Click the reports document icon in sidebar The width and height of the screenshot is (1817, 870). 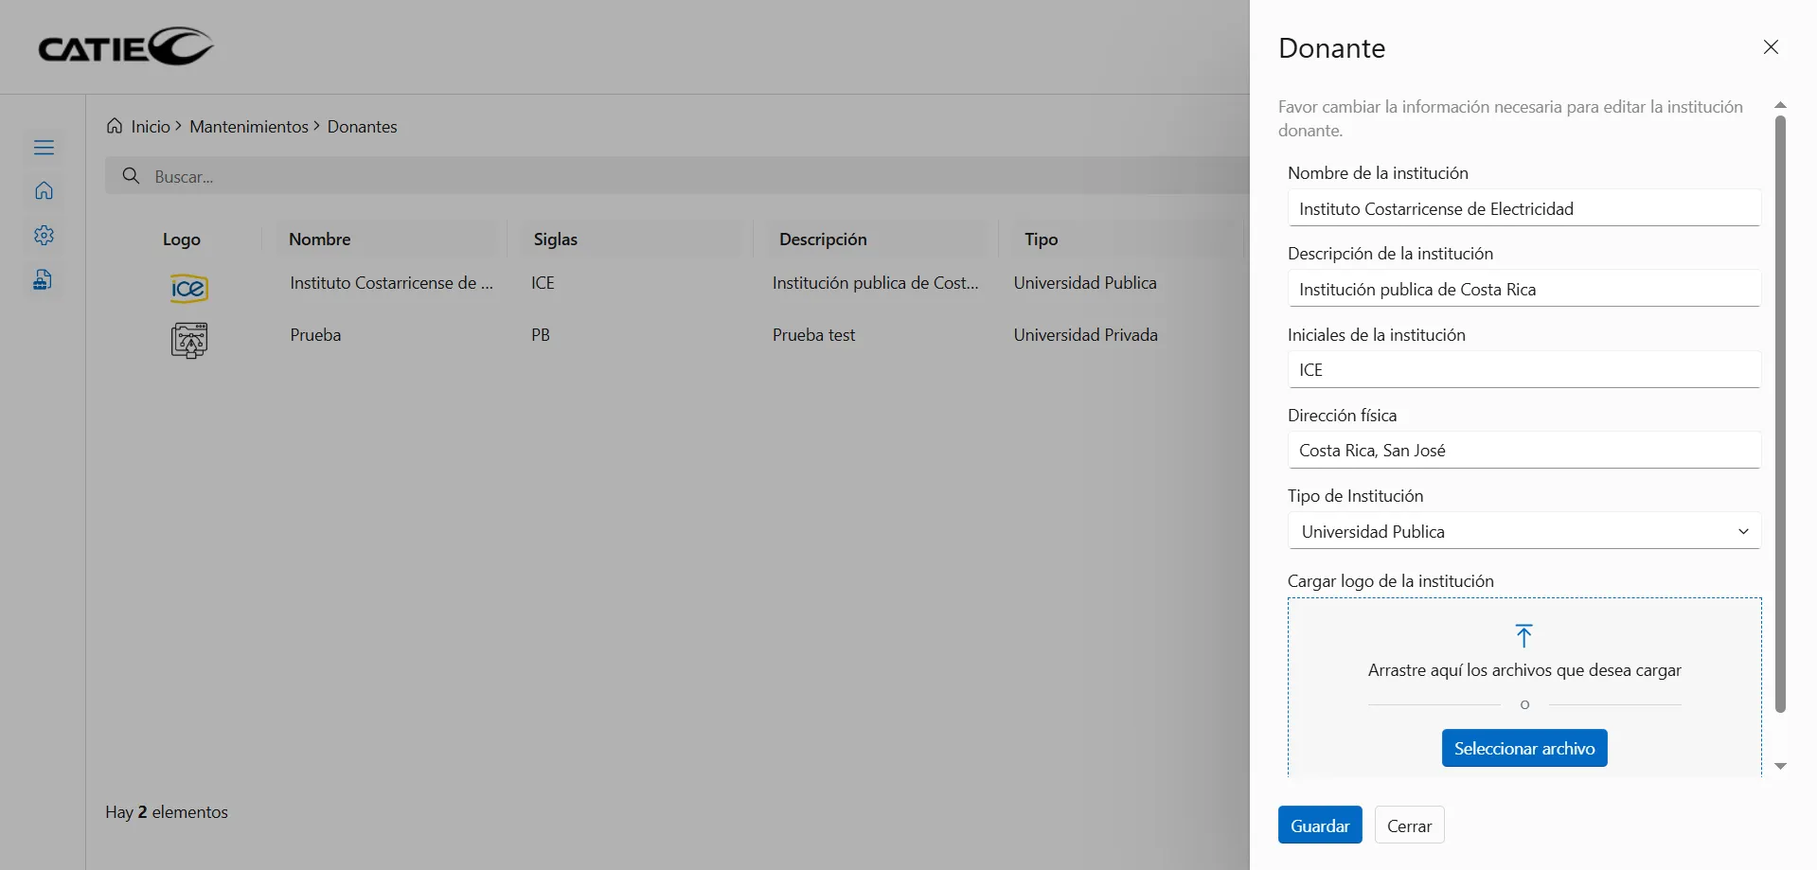44,280
